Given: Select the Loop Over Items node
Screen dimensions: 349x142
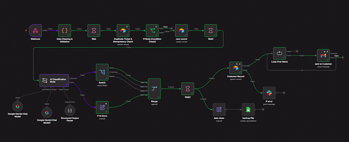Looking at the screenshot, I should coord(280,53).
